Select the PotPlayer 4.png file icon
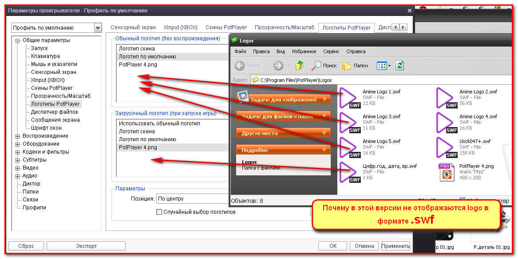Viewport: 518px width, 259px height. (446, 172)
